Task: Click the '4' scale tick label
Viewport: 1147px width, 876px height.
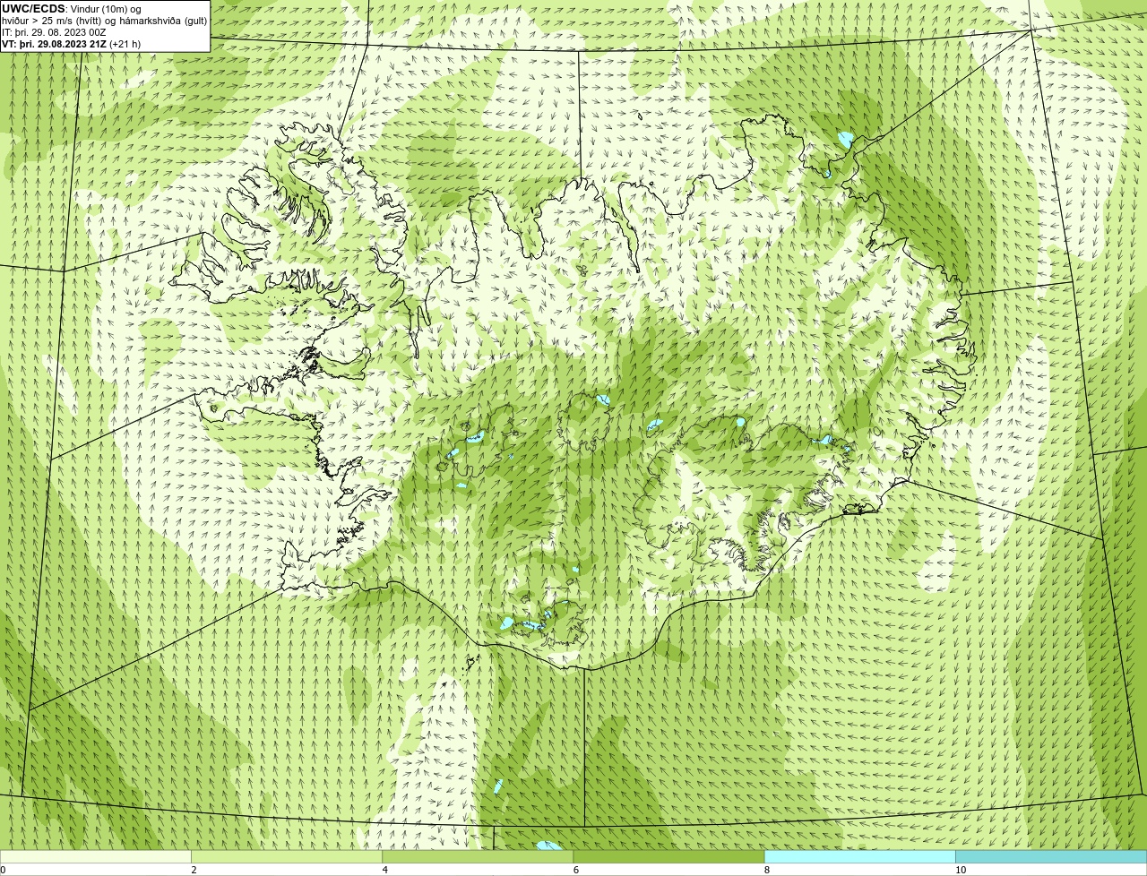Action: click(384, 870)
